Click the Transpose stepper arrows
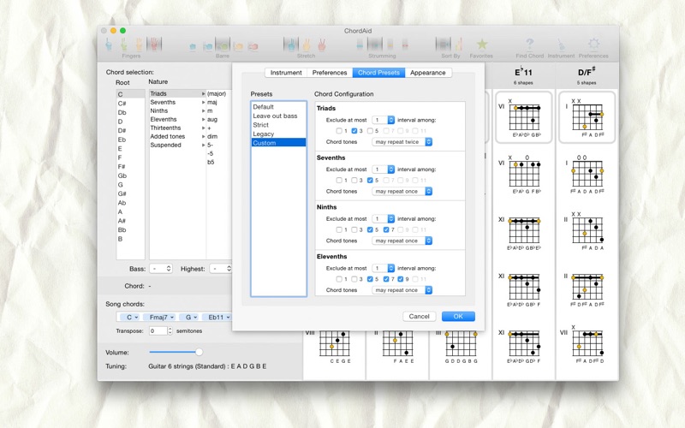This screenshot has height=428, width=685. [x=170, y=330]
